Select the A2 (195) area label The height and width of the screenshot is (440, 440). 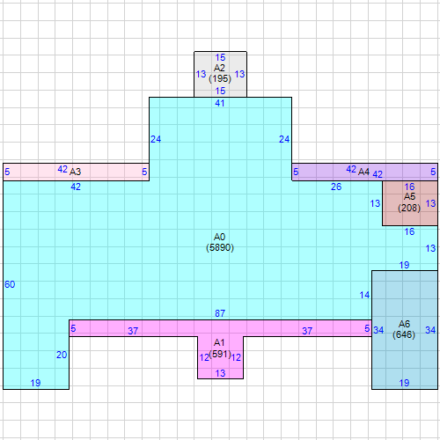(220, 73)
